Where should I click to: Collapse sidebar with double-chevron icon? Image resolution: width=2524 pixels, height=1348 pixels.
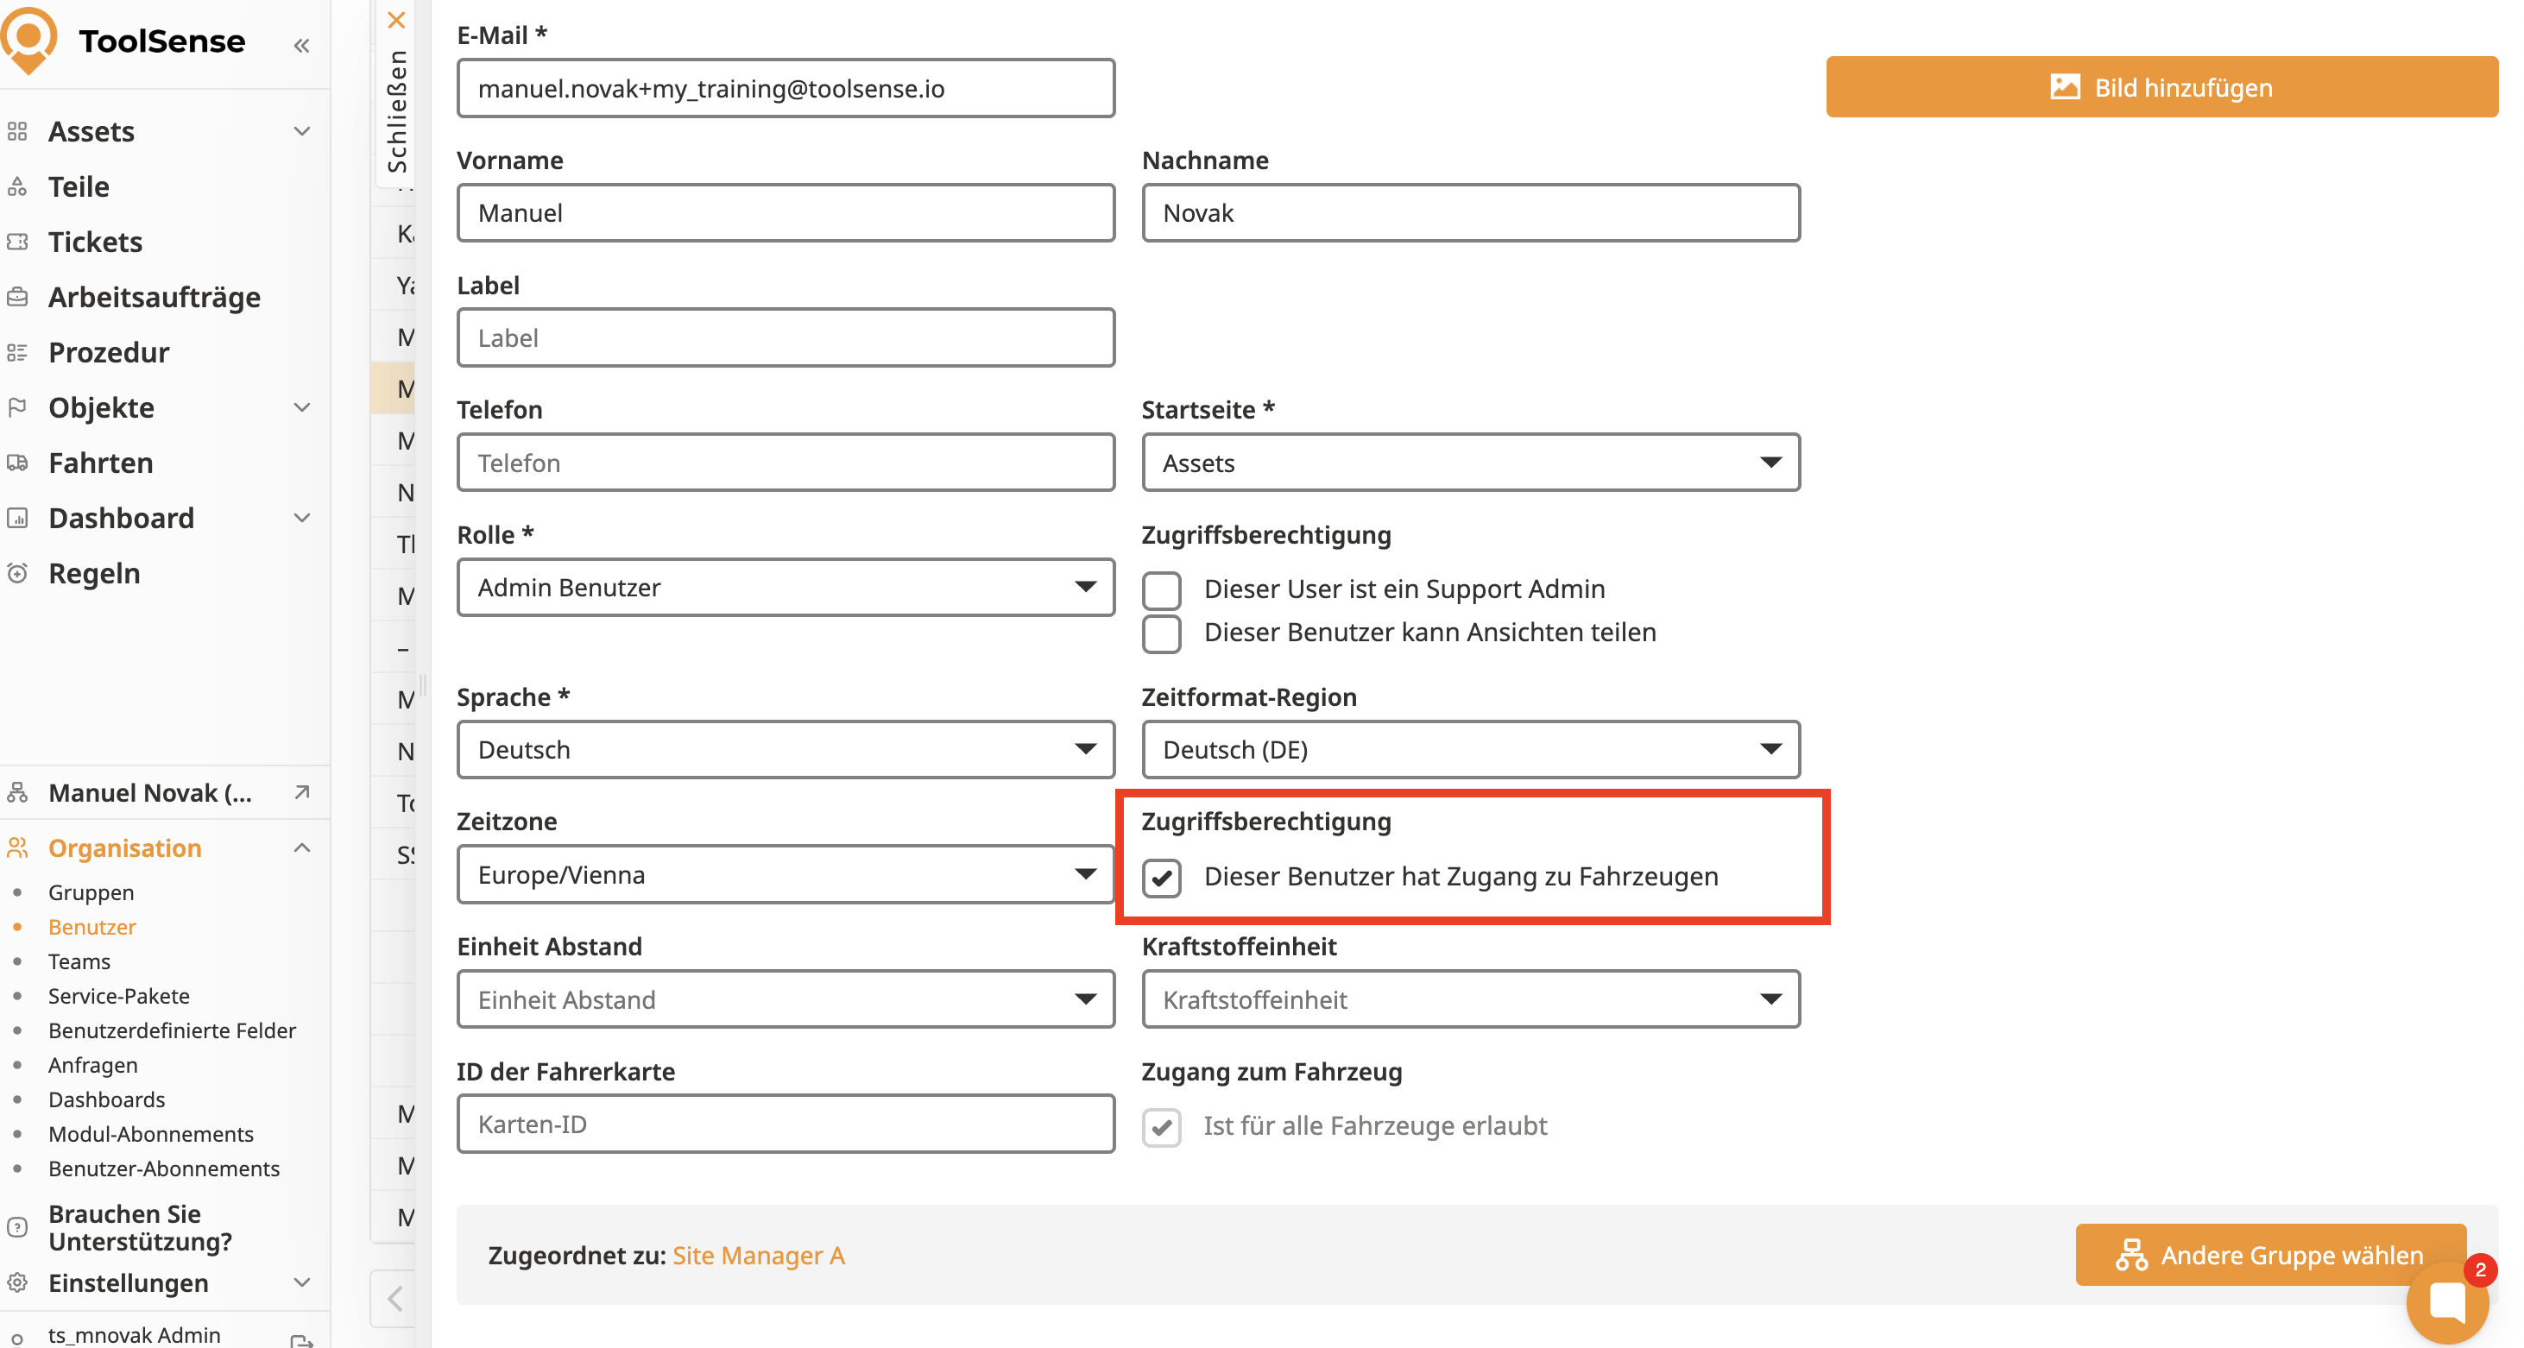click(302, 45)
